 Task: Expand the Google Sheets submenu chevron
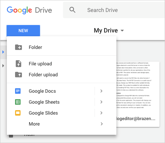[101, 102]
